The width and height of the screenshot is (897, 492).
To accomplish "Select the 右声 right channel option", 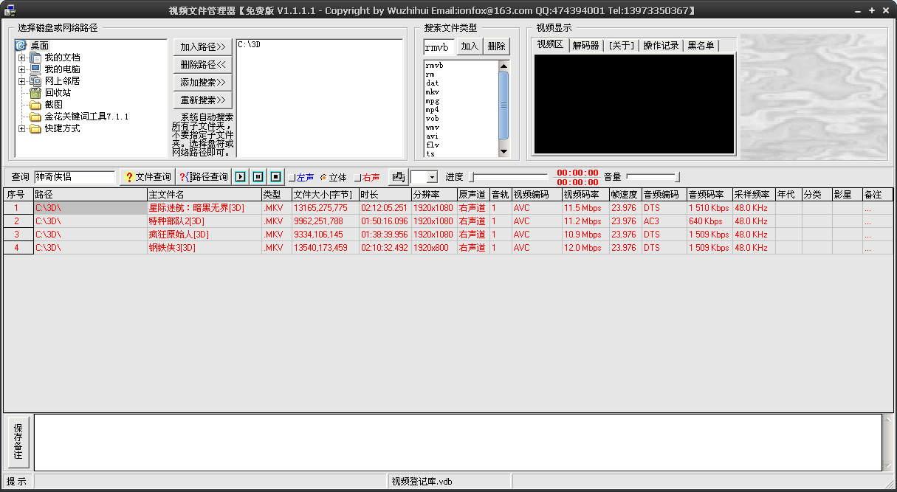I will pos(367,178).
